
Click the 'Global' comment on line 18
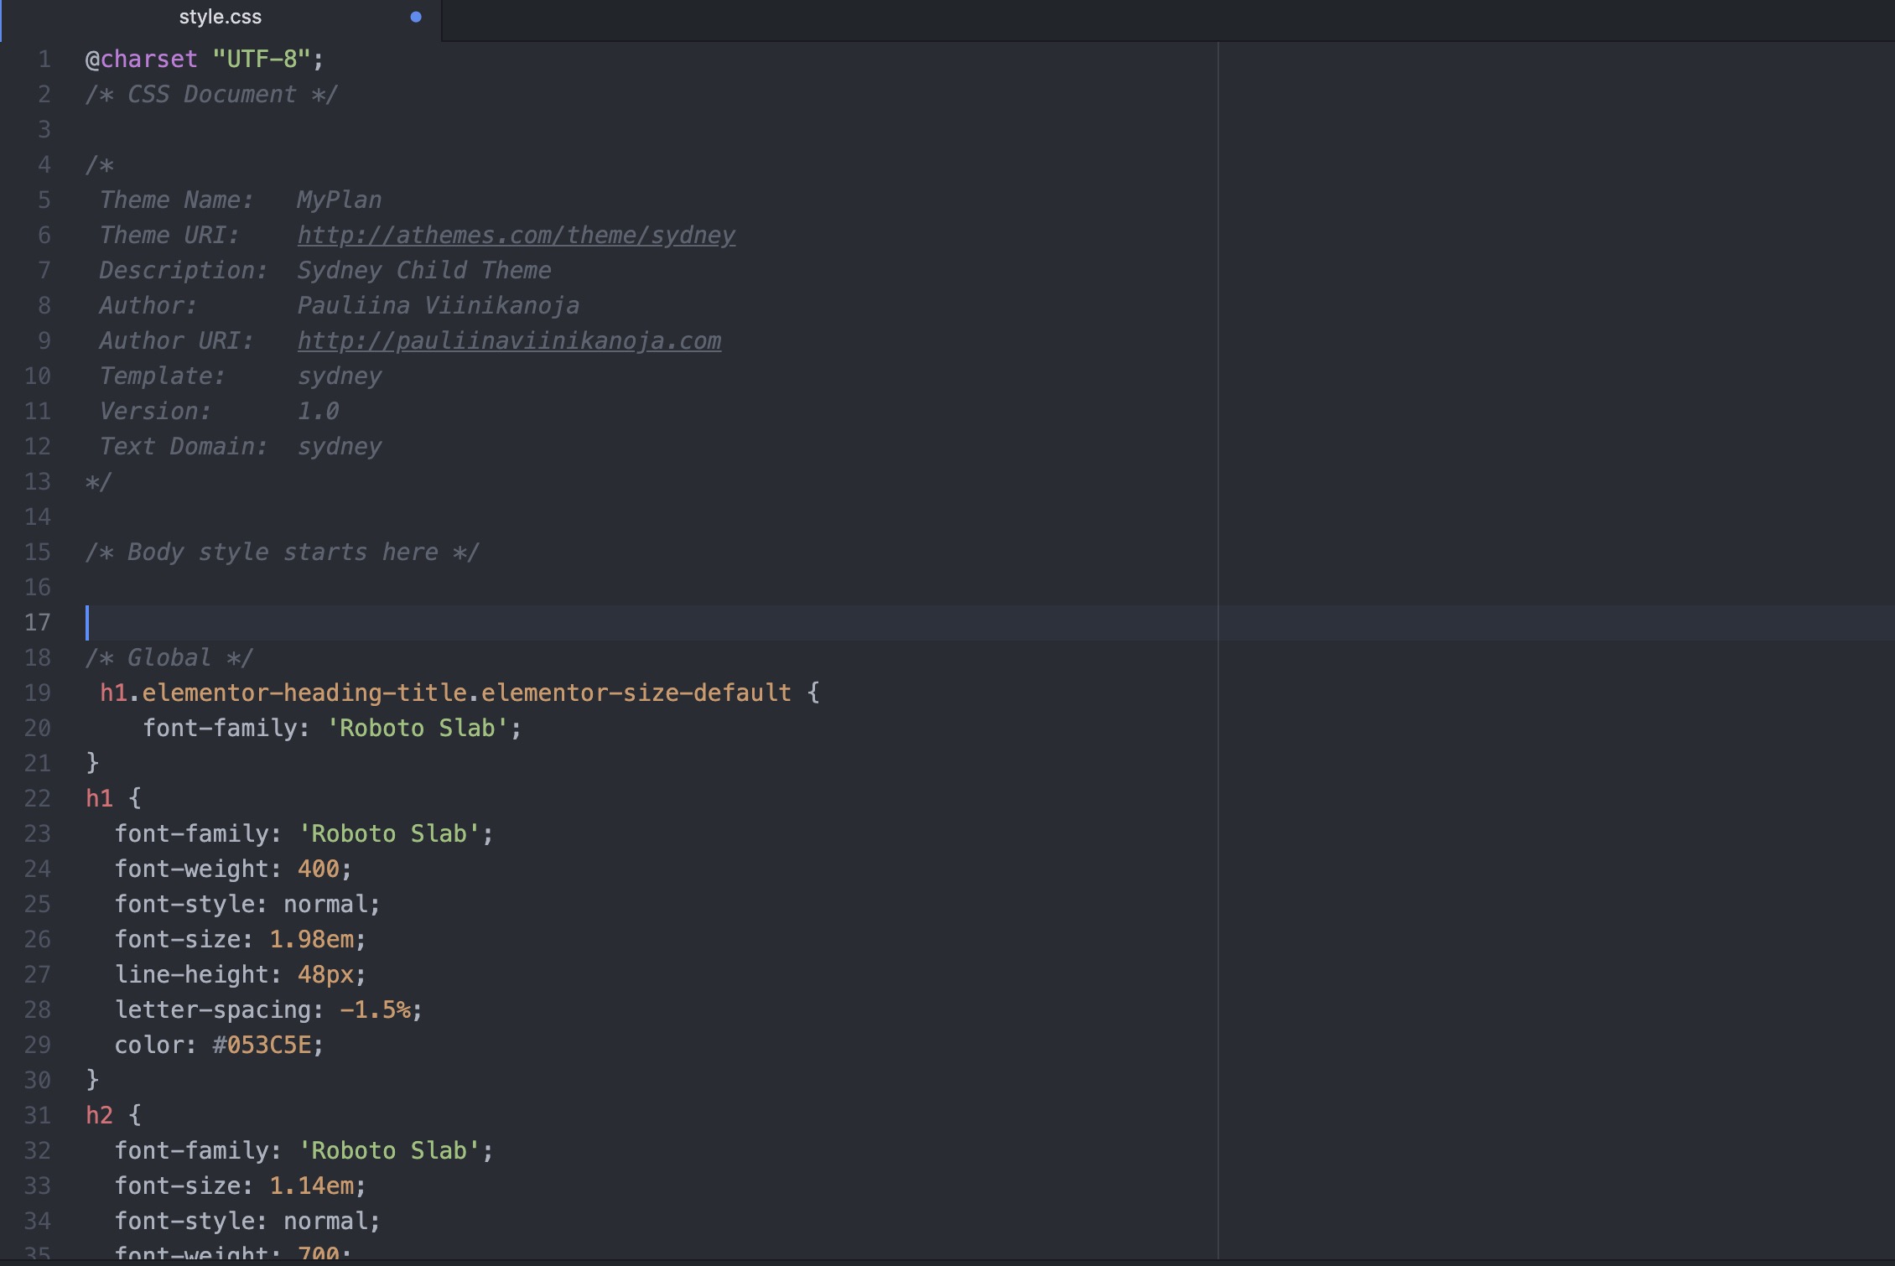[x=169, y=658]
